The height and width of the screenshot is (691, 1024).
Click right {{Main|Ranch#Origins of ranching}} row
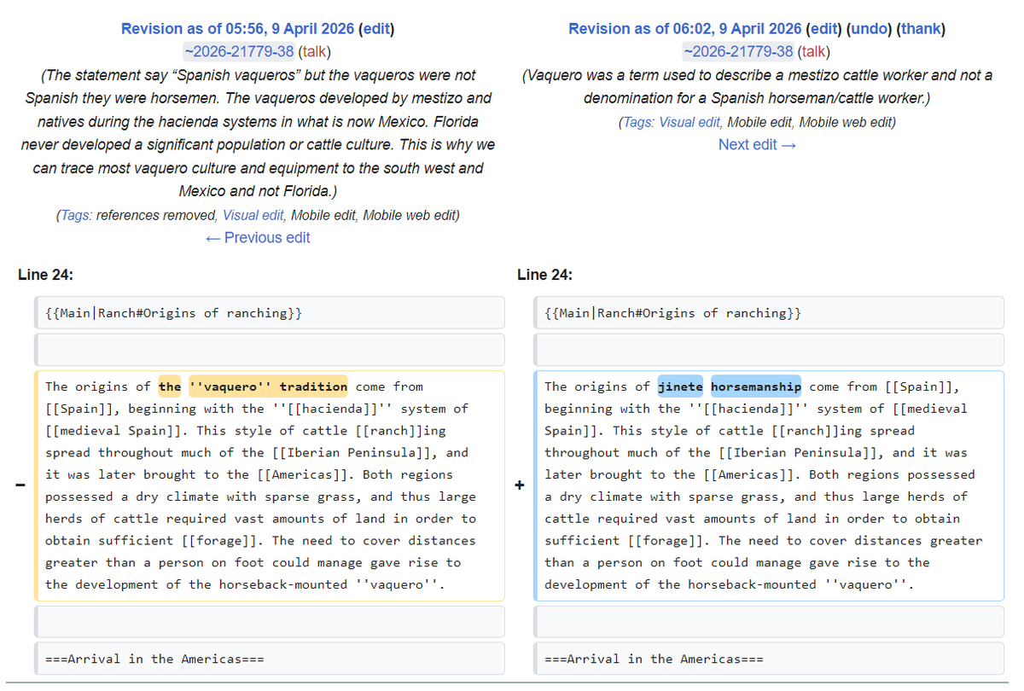769,313
